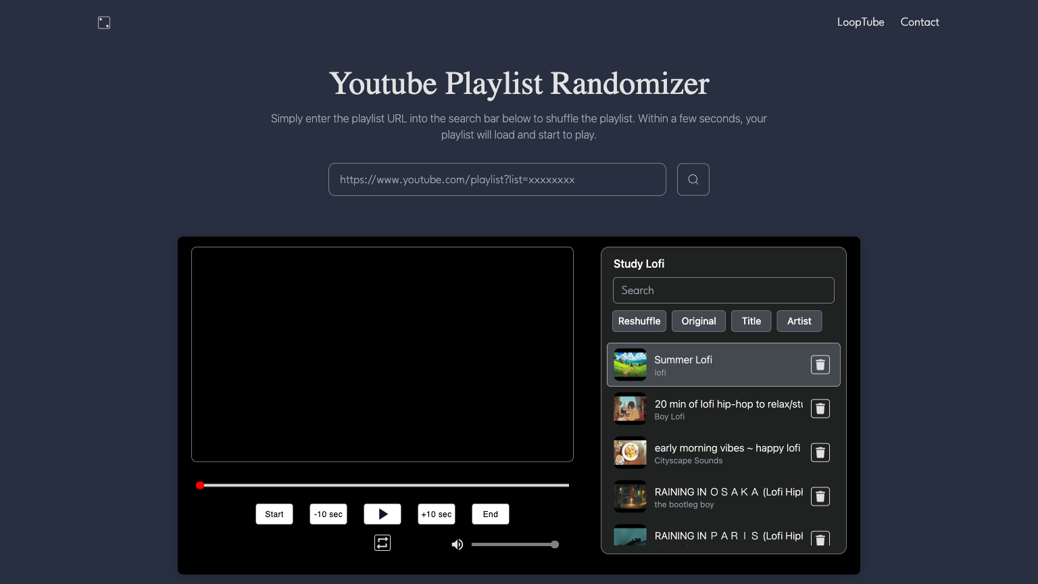Rewind using the -10 sec button
This screenshot has height=584, width=1038.
tap(328, 514)
